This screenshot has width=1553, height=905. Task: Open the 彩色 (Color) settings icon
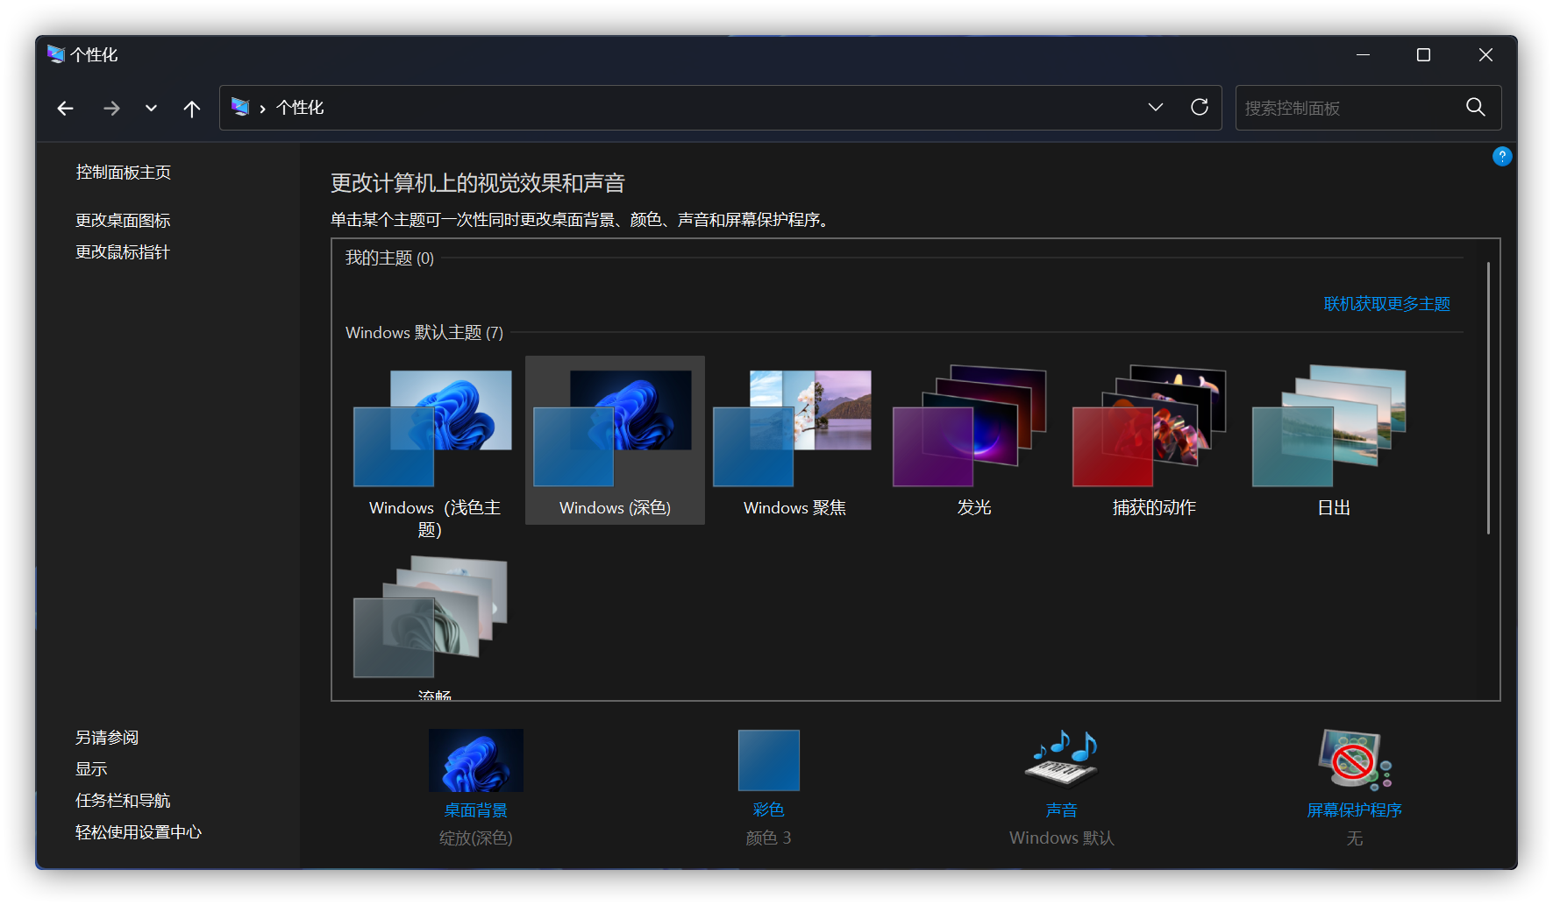pyautogui.click(x=768, y=760)
